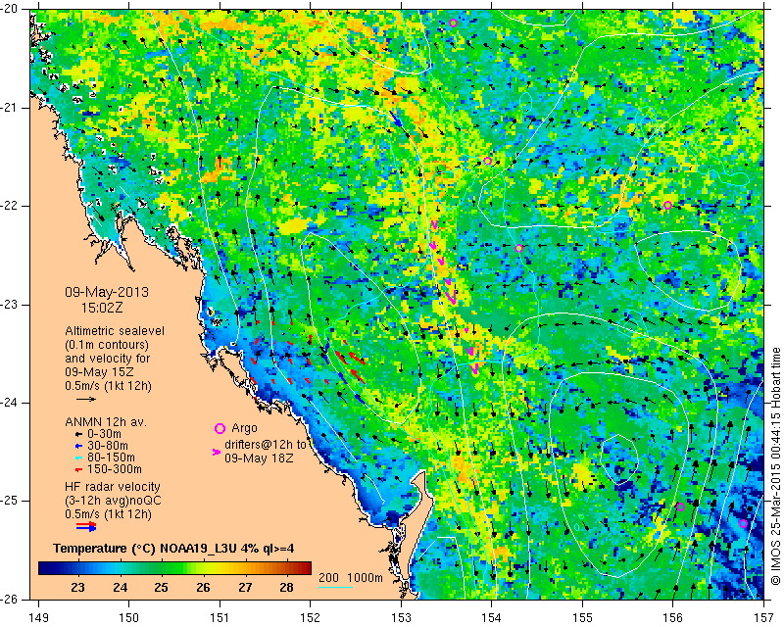Click the 'drifters@12h to' text
This screenshot has height=627, width=784.
(265, 445)
